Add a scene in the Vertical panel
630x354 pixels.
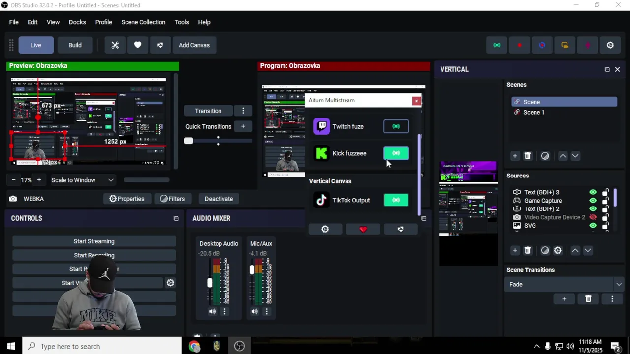515,156
